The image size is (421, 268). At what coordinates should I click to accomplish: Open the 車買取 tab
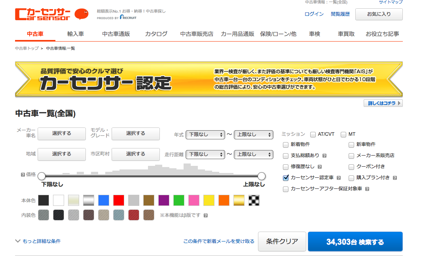(346, 34)
